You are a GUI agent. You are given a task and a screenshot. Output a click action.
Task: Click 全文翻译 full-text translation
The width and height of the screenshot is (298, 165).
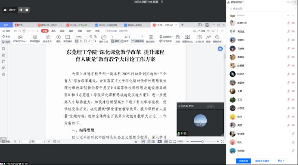165,41
